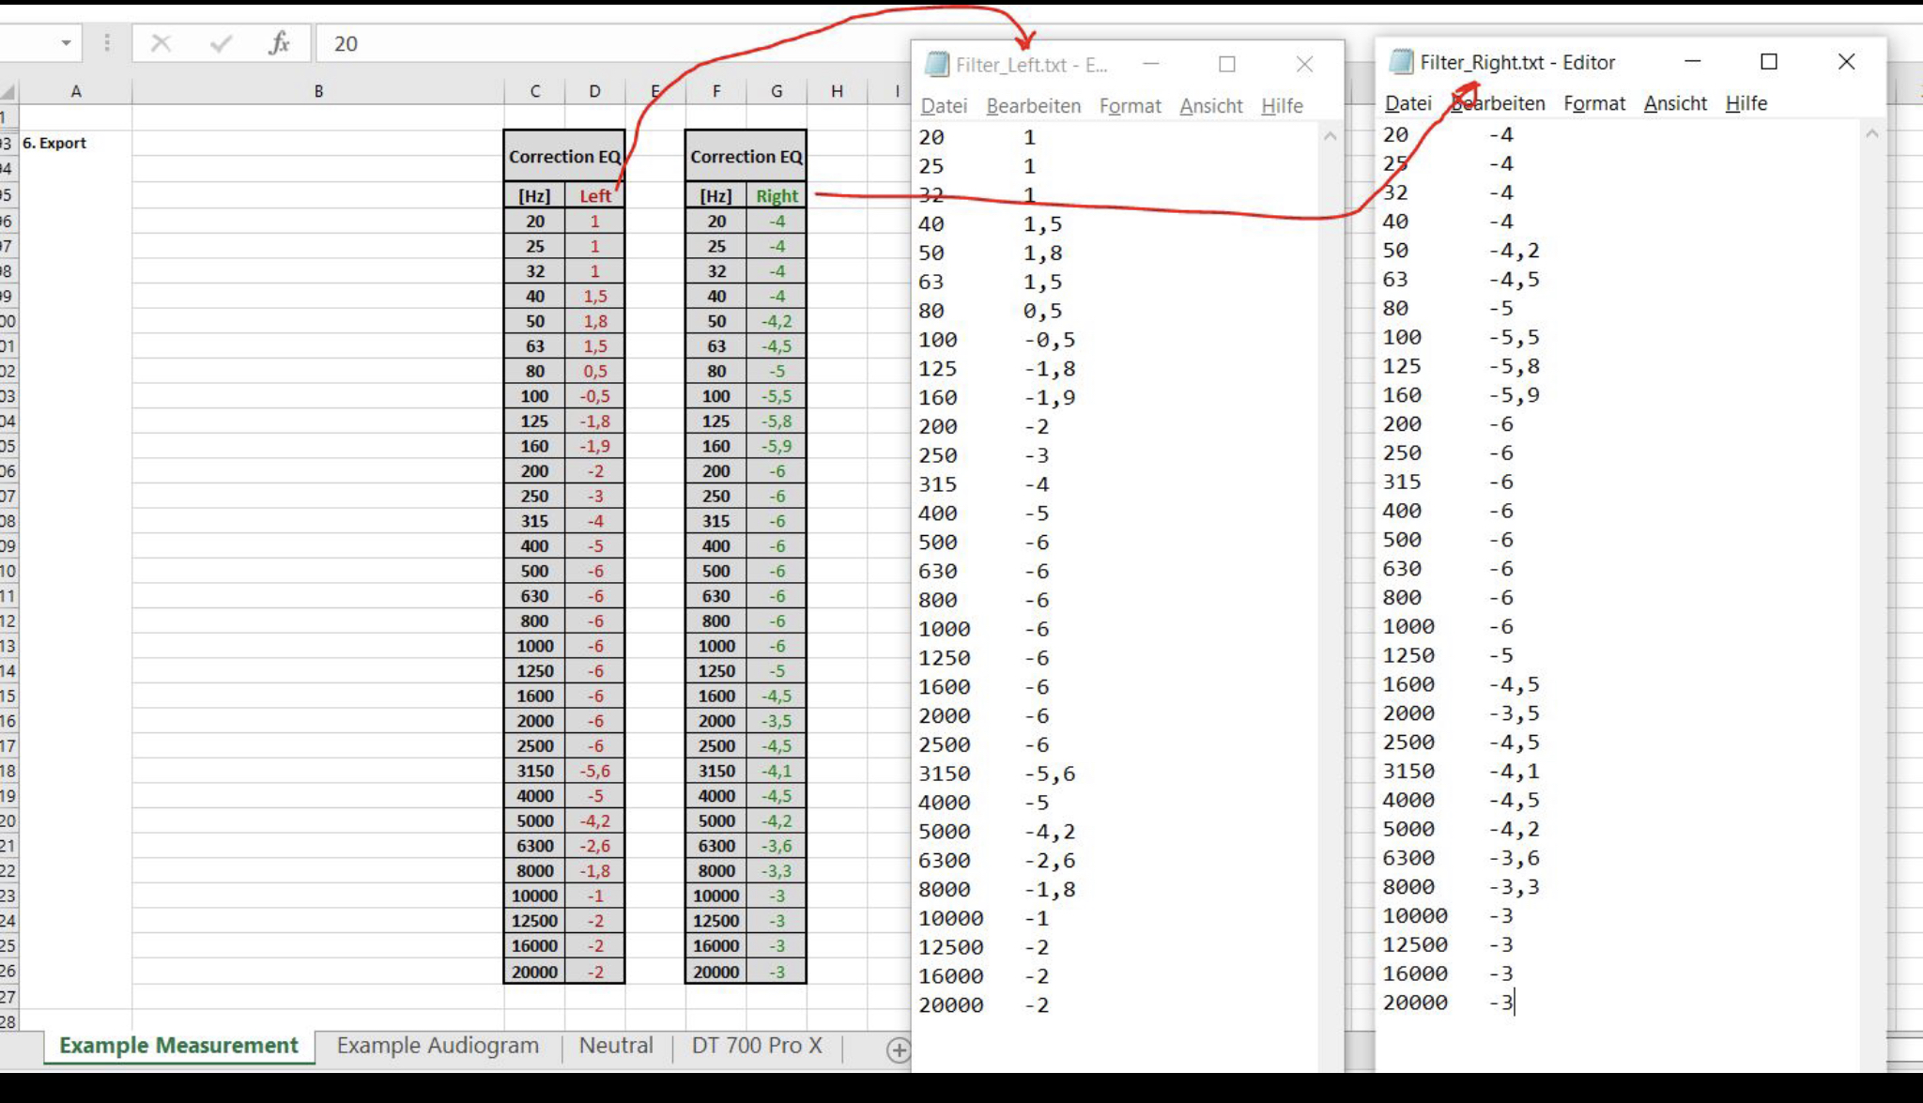The width and height of the screenshot is (1923, 1103).
Task: Close the Filter_Left.txt editor window
Action: click(x=1304, y=64)
